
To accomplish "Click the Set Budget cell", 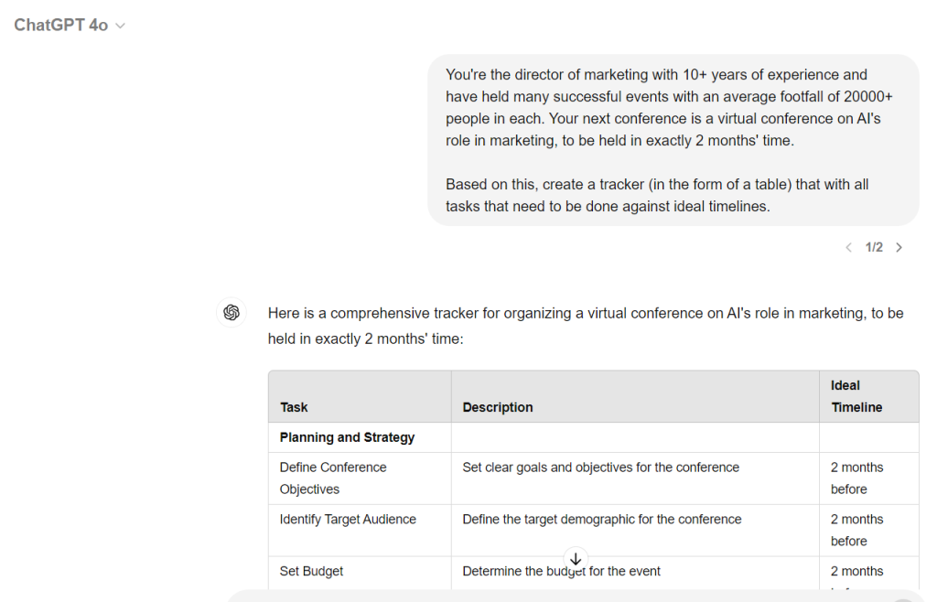I will [360, 572].
